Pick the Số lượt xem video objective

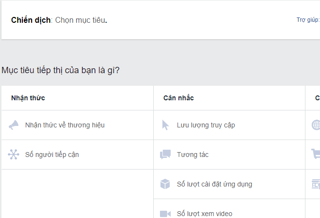(229, 209)
